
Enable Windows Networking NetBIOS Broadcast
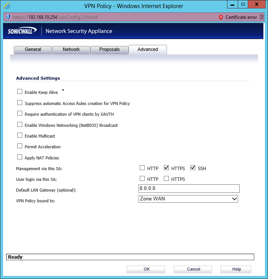(x=20, y=125)
